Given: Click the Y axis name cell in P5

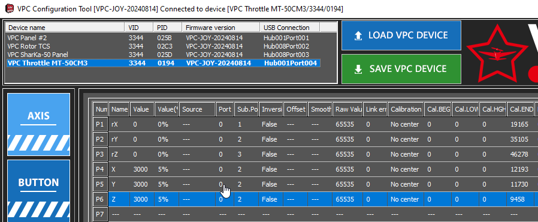Looking at the screenshot, I should (x=119, y=184).
